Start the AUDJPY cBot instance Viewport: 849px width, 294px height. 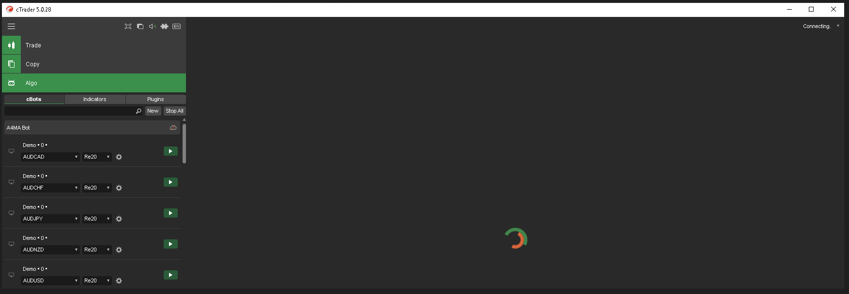[170, 213]
